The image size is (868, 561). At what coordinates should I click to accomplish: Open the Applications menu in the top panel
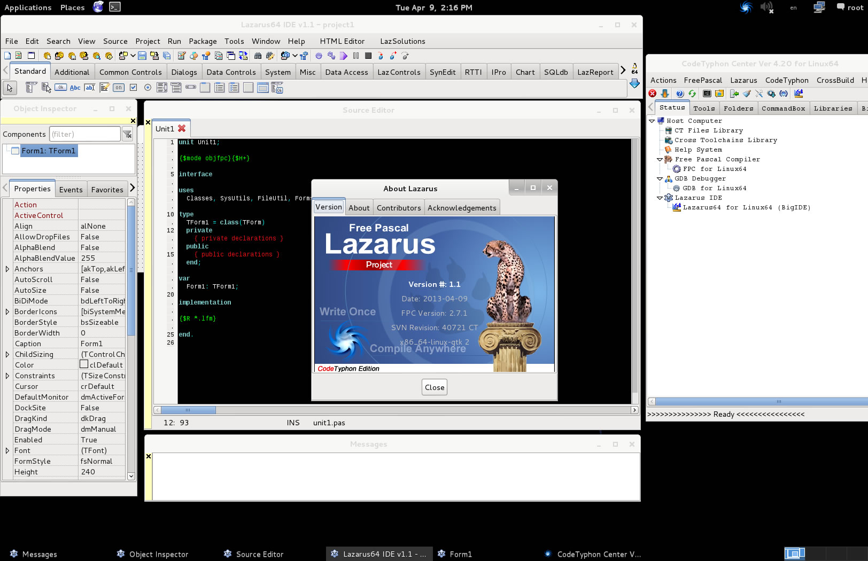(28, 7)
